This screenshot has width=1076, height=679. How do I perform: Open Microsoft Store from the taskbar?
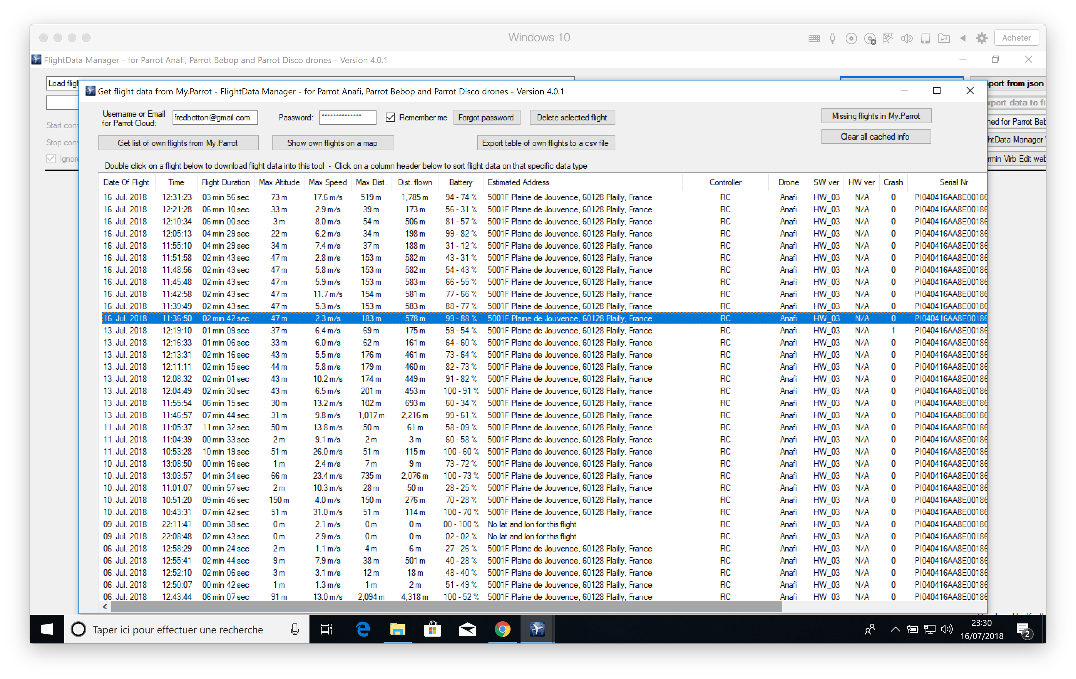click(x=432, y=629)
